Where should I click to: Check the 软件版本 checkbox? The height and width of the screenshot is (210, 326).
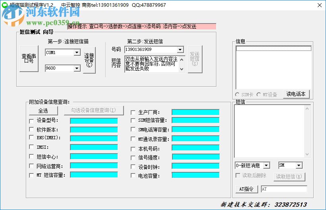pos(32,129)
